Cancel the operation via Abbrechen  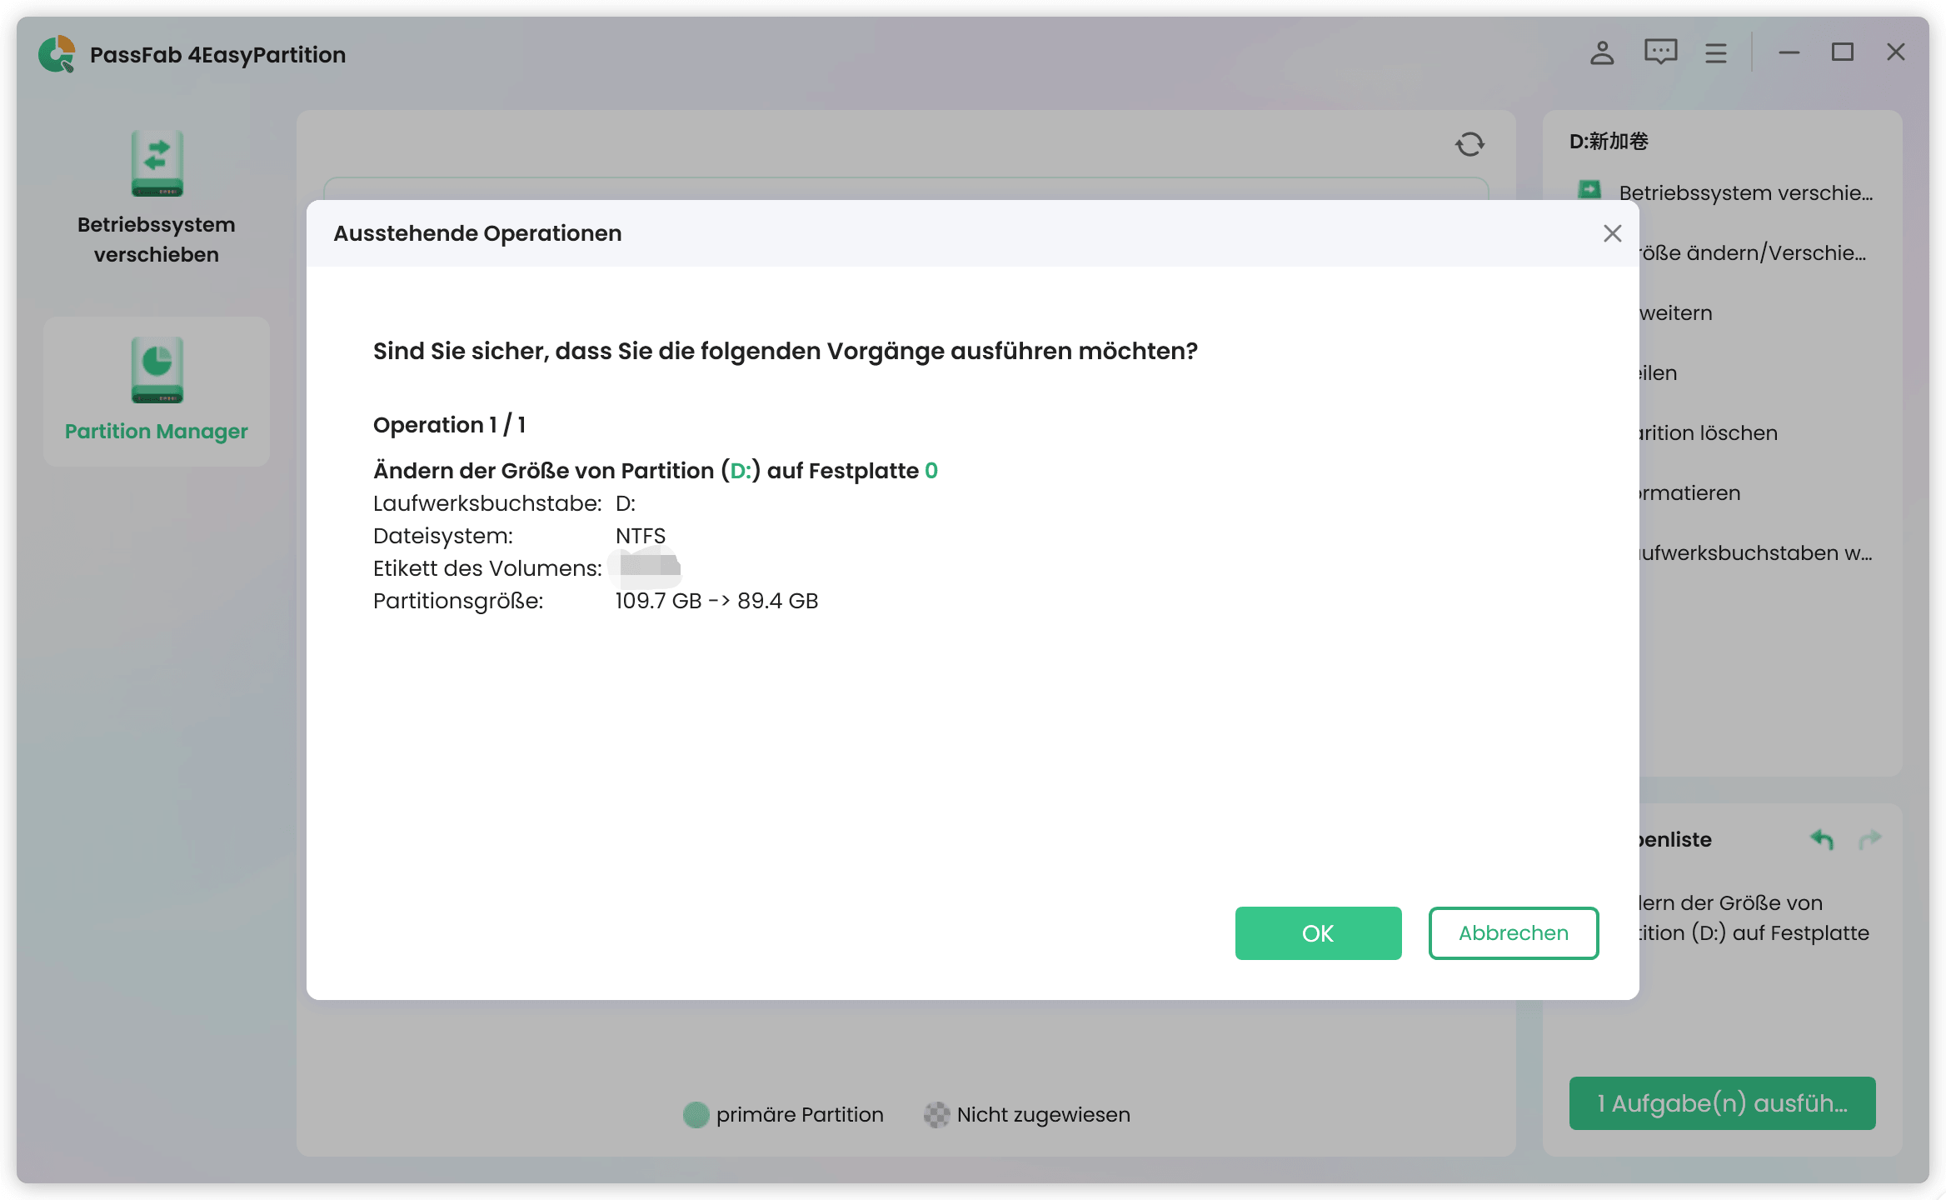(x=1513, y=933)
